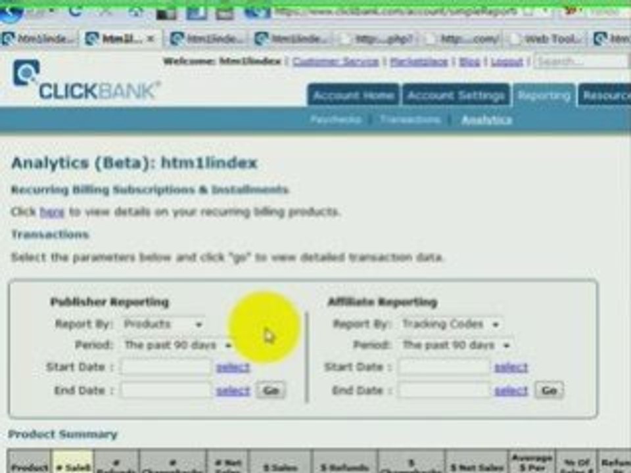Click the $ Sales column header
The height and width of the screenshot is (473, 631).
click(280, 462)
